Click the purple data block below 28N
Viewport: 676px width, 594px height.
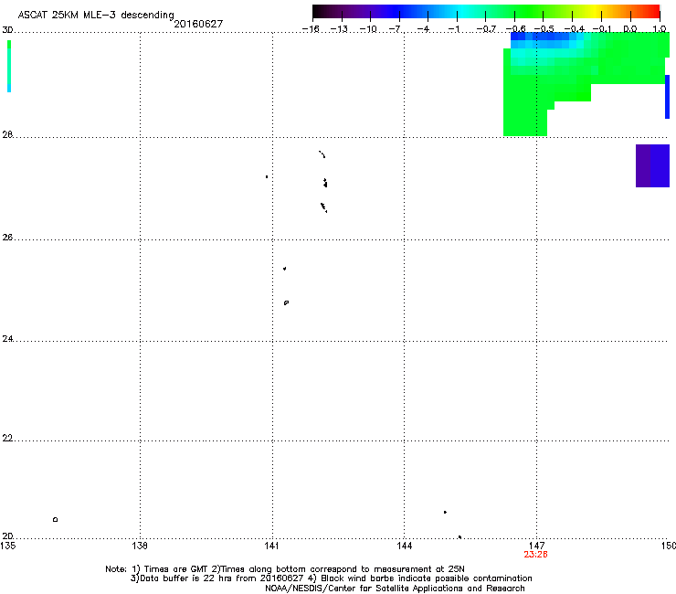pyautogui.click(x=653, y=165)
